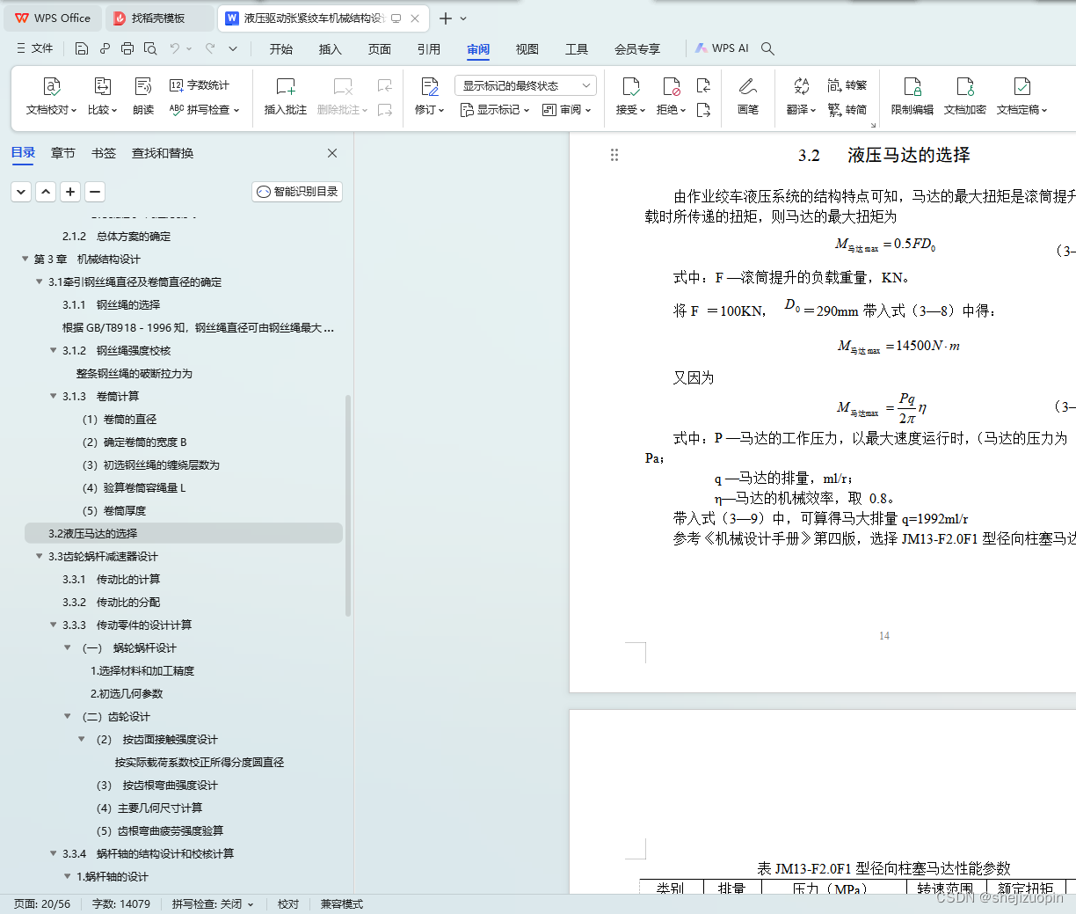Viewport: 1076px width, 914px height.
Task: Start 朗读 read-aloud
Action: pyautogui.click(x=143, y=97)
